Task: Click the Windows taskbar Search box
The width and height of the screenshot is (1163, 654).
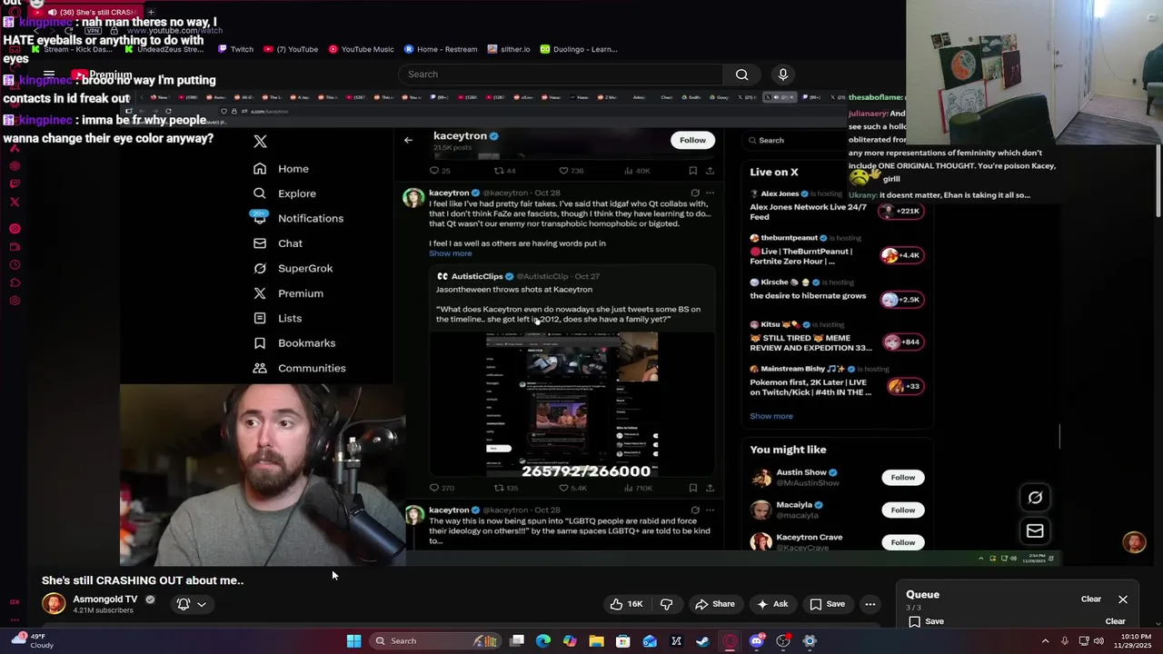Action: [x=434, y=641]
